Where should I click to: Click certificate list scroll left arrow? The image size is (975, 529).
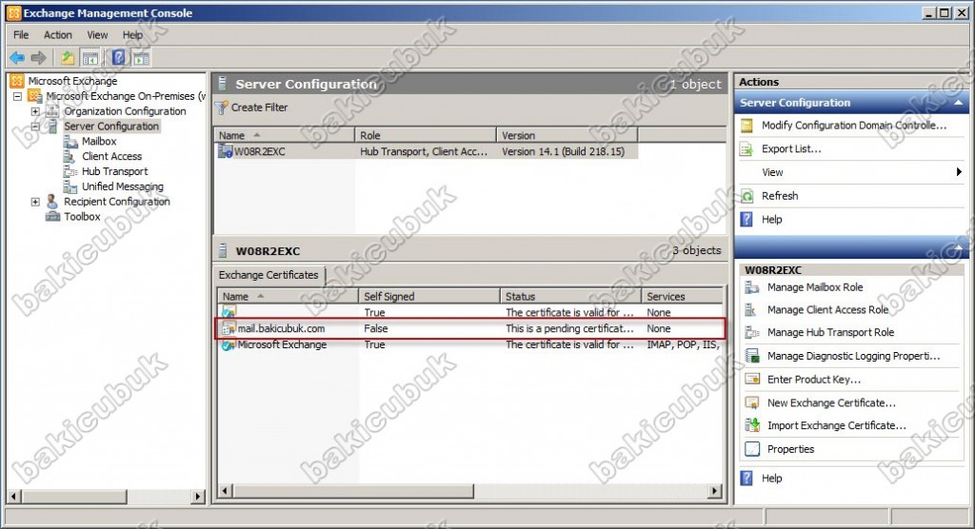(x=227, y=491)
